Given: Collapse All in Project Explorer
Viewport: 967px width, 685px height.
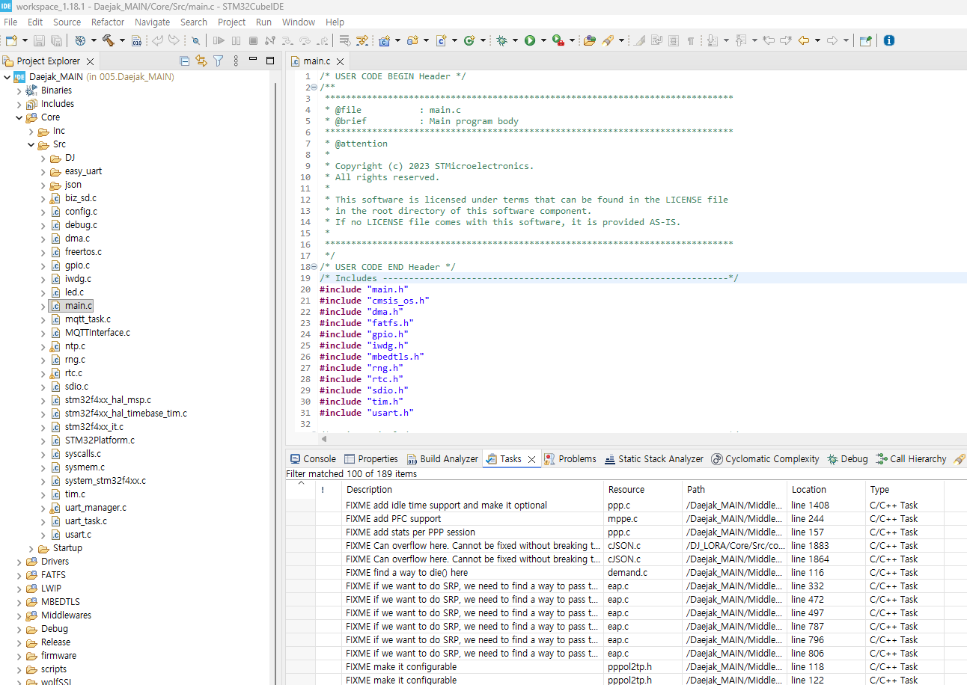Looking at the screenshot, I should tap(185, 61).
